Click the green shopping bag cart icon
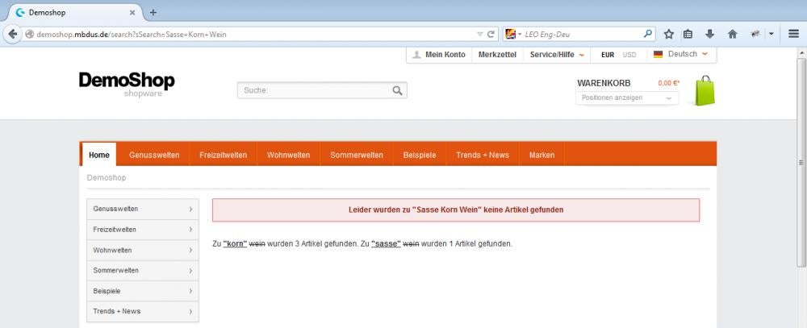 [705, 91]
